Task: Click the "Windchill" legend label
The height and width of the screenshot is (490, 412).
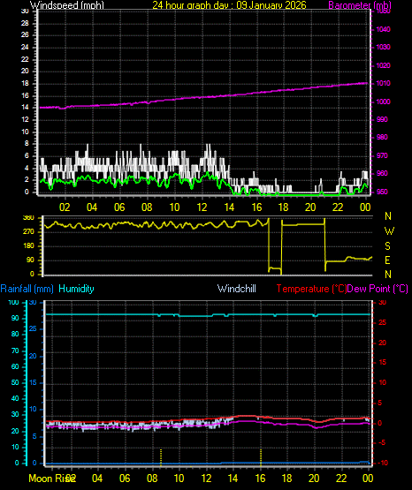Action: (x=236, y=289)
